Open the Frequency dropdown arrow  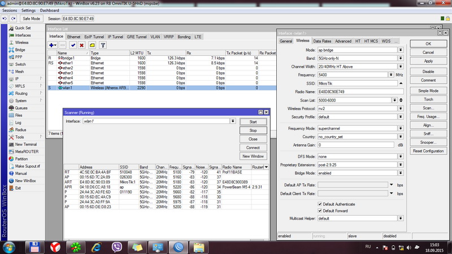(x=391, y=75)
